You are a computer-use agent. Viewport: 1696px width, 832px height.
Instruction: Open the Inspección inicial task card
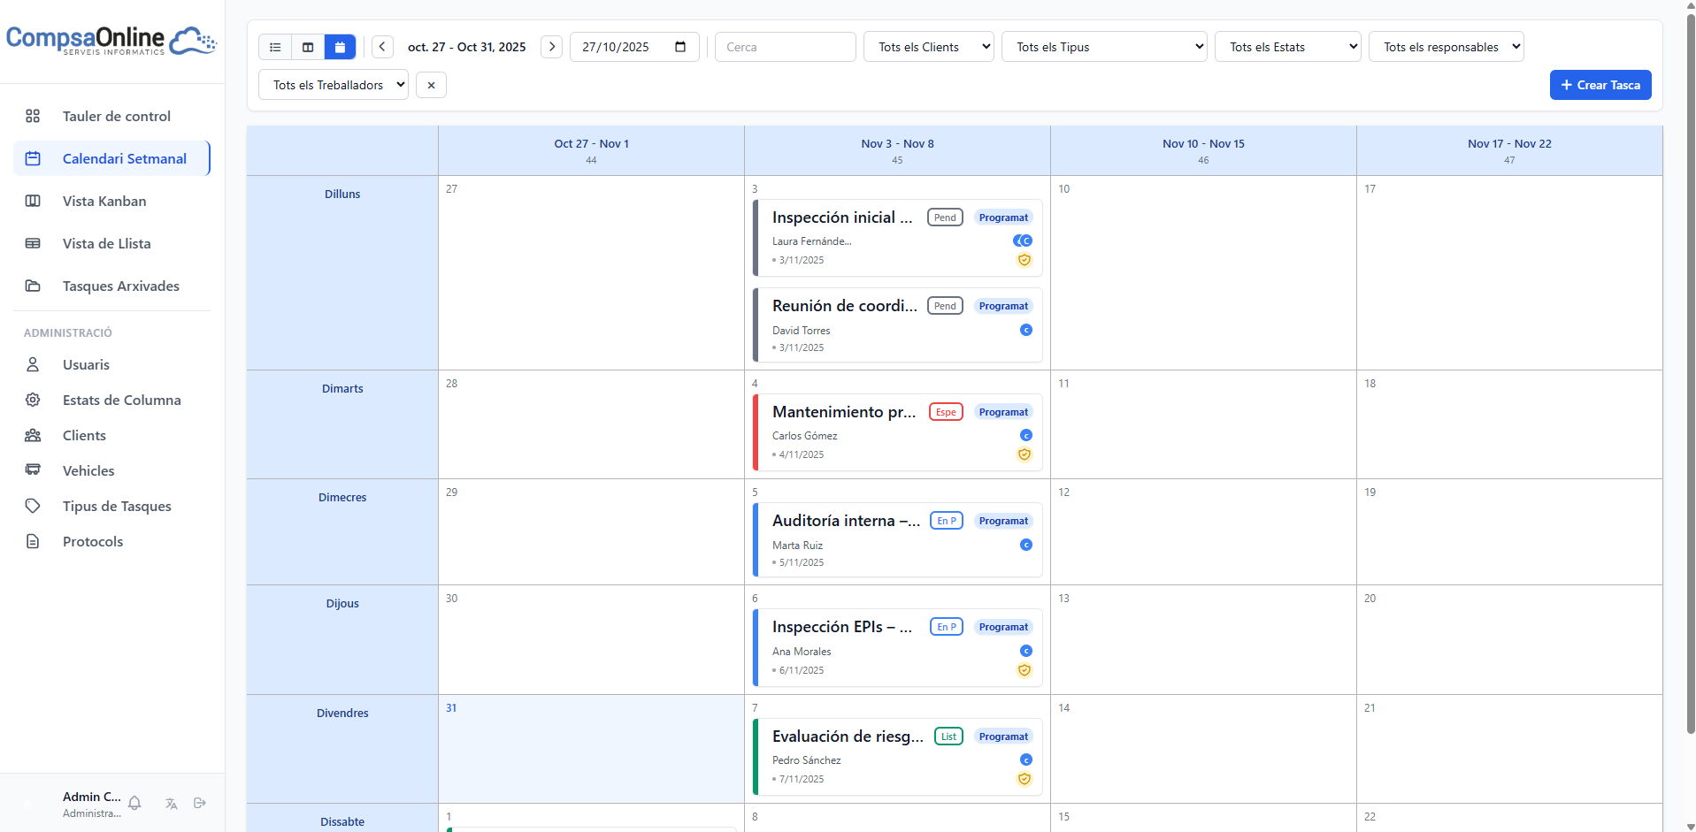[897, 238]
